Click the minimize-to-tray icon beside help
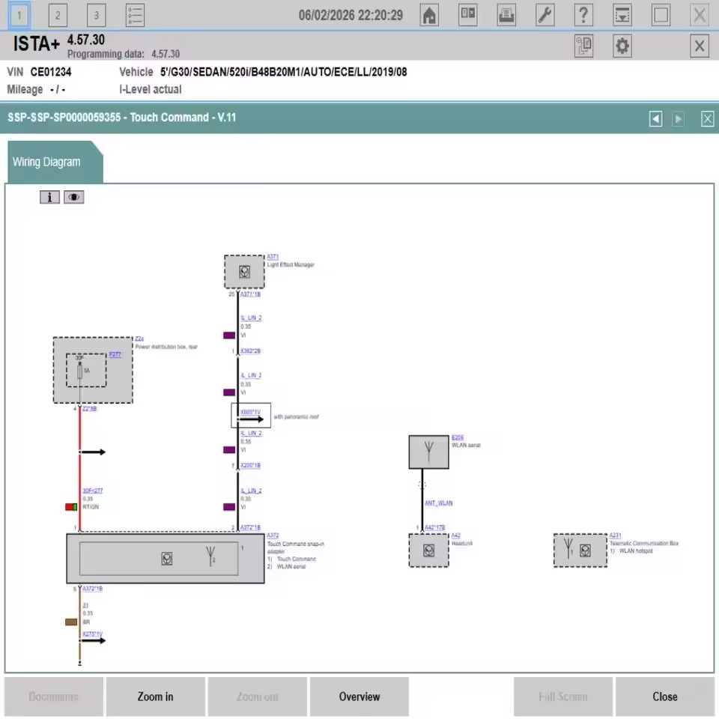This screenshot has height=719, width=719. [622, 15]
